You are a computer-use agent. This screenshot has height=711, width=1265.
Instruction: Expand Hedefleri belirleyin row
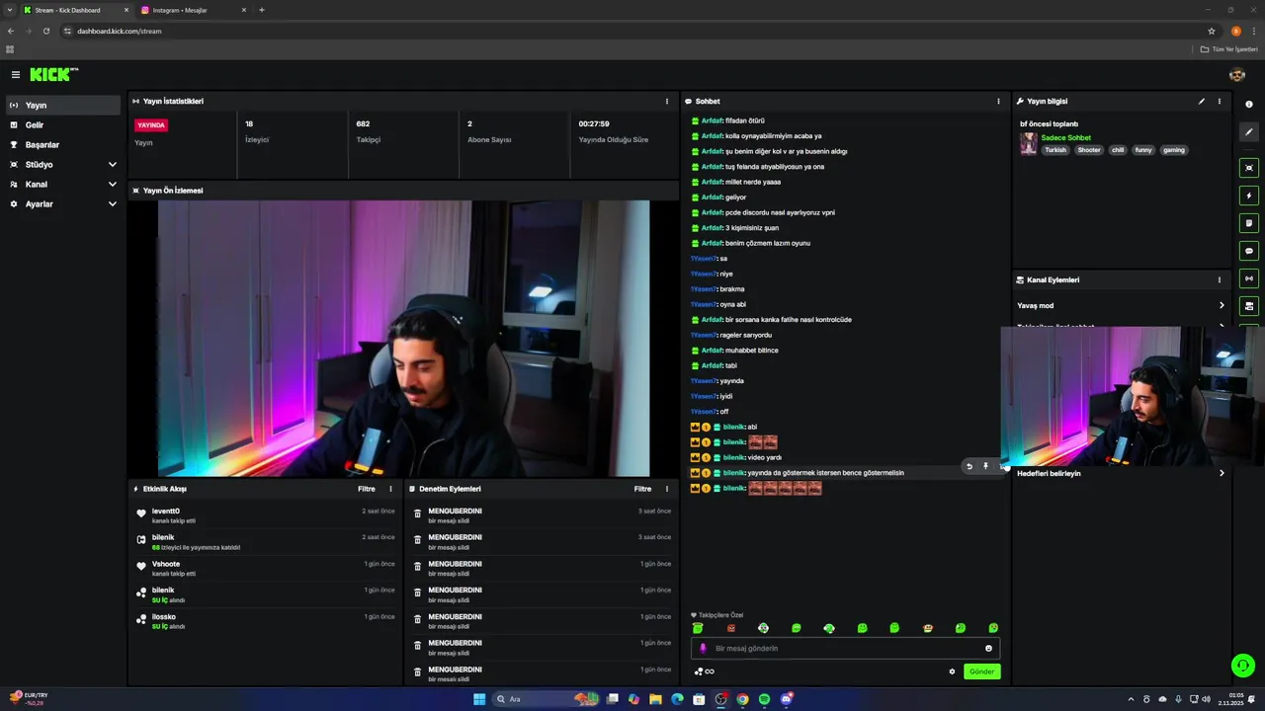coord(1122,473)
